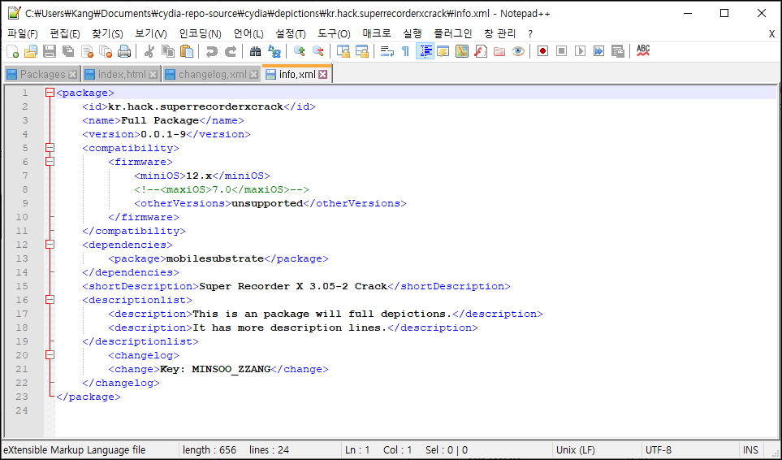Zoom out with the magnifier minus icon
Image resolution: width=782 pixels, height=460 pixels.
318,51
